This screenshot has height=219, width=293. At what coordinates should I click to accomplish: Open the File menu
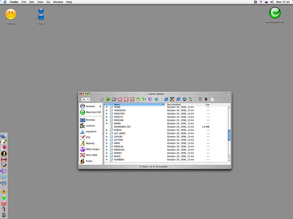24,2
